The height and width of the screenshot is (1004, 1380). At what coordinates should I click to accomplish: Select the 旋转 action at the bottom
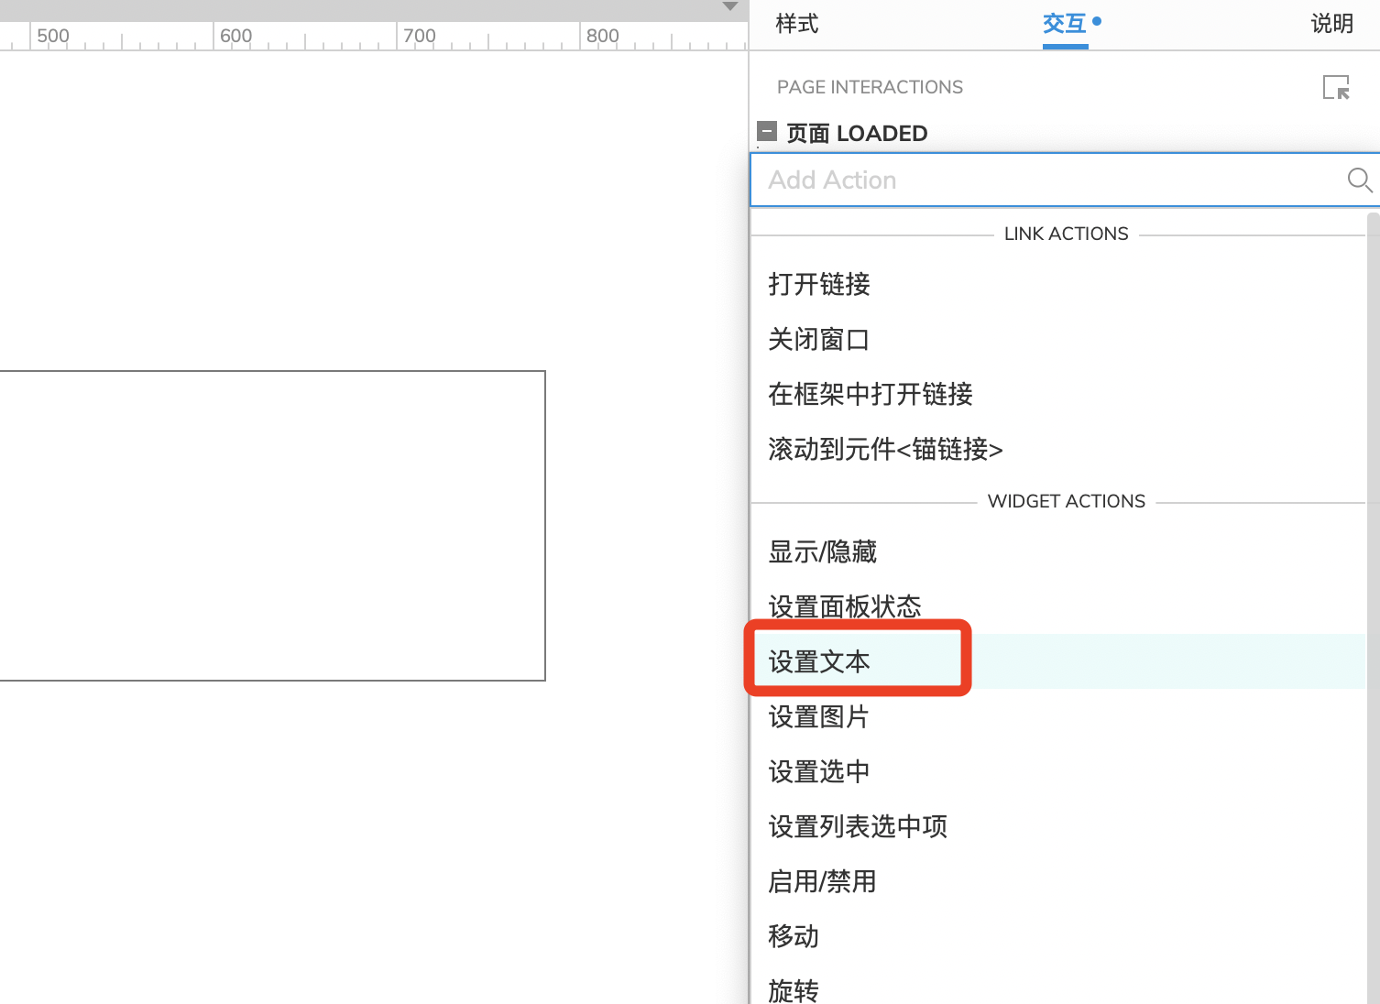coord(793,989)
